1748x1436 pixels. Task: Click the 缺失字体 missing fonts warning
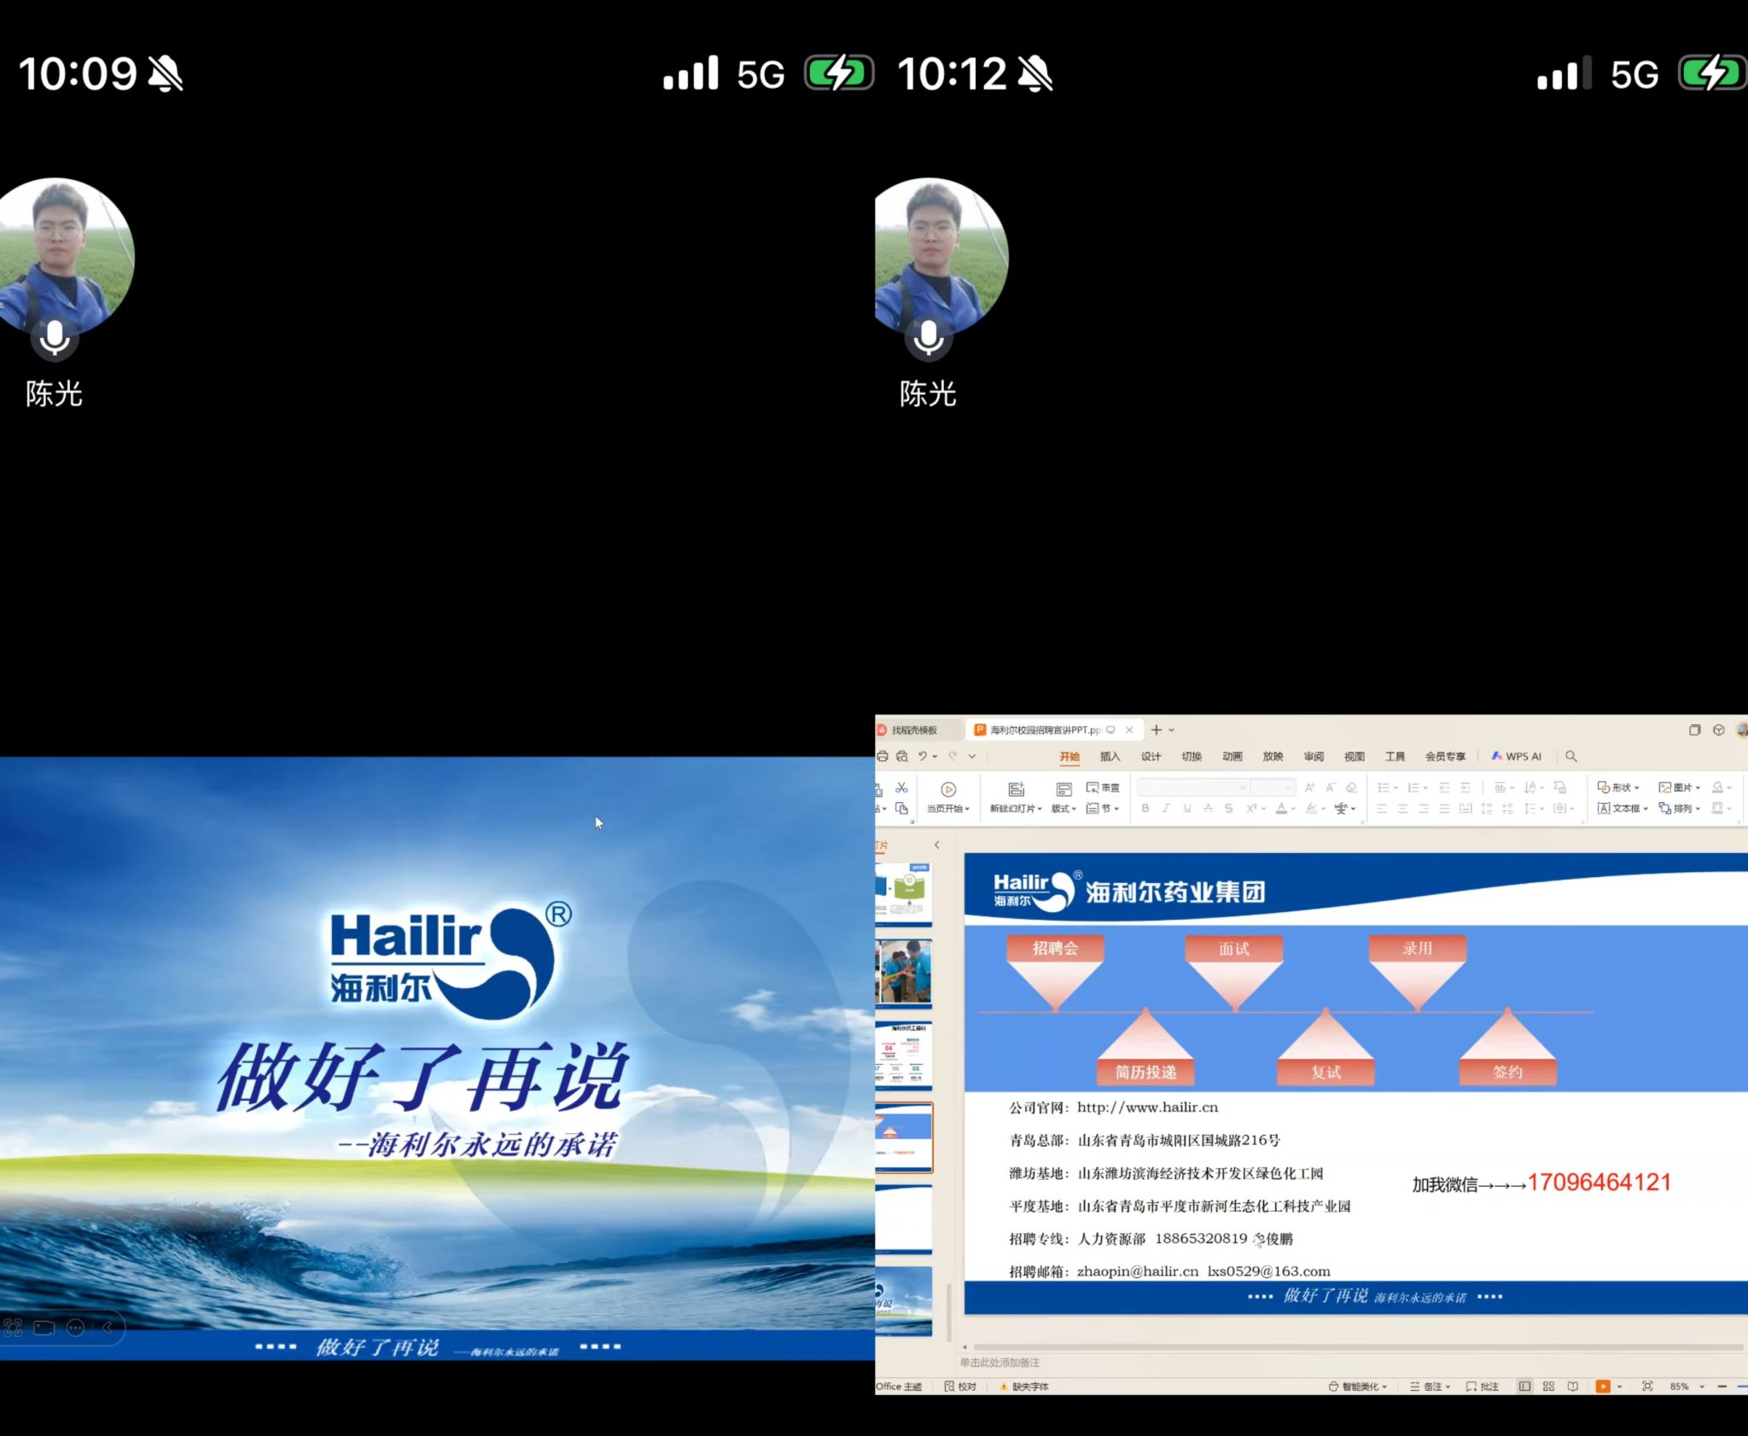1024,1387
